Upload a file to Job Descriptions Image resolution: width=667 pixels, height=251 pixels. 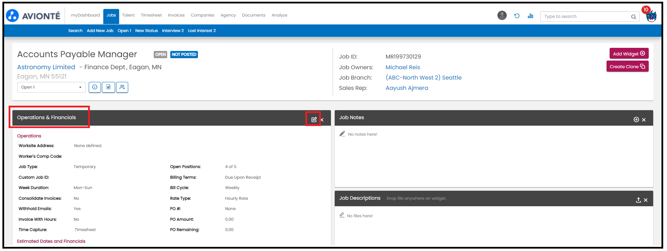click(638, 200)
